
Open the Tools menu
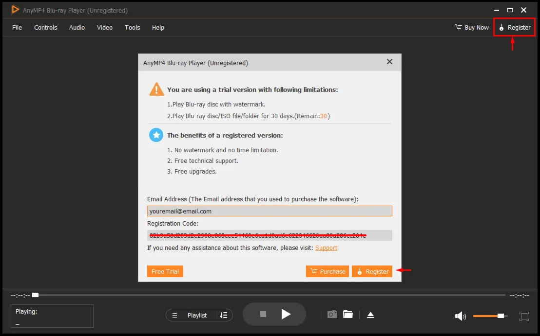(x=132, y=28)
